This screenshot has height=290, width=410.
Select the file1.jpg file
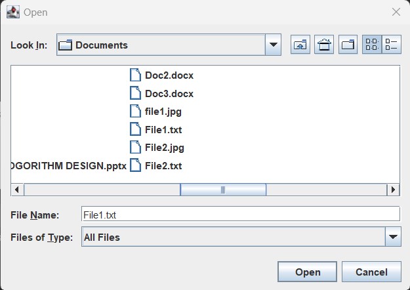pyautogui.click(x=155, y=112)
